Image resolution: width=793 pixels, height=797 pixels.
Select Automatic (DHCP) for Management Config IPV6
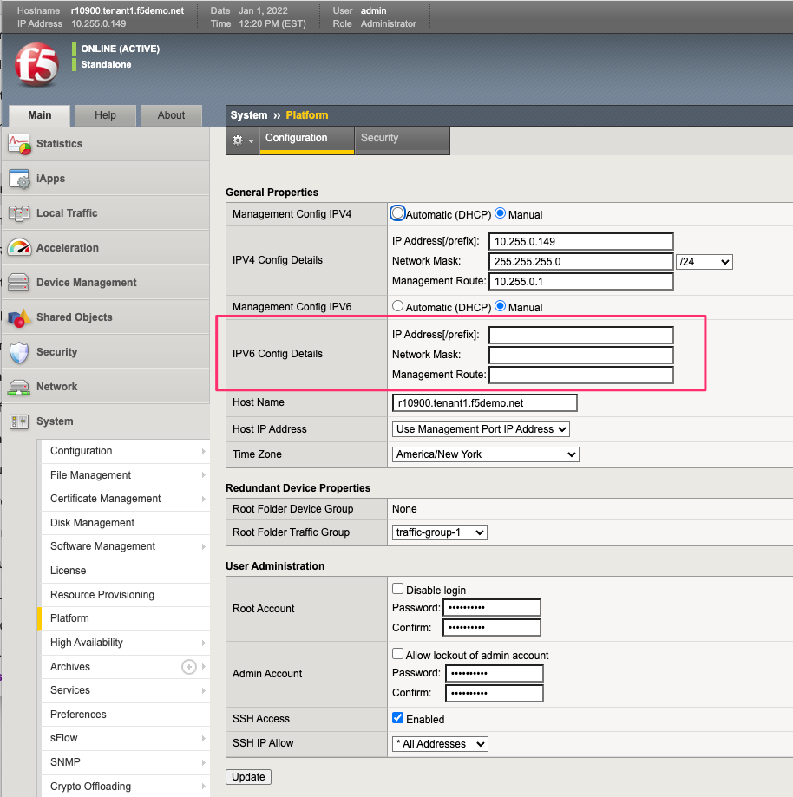click(397, 306)
